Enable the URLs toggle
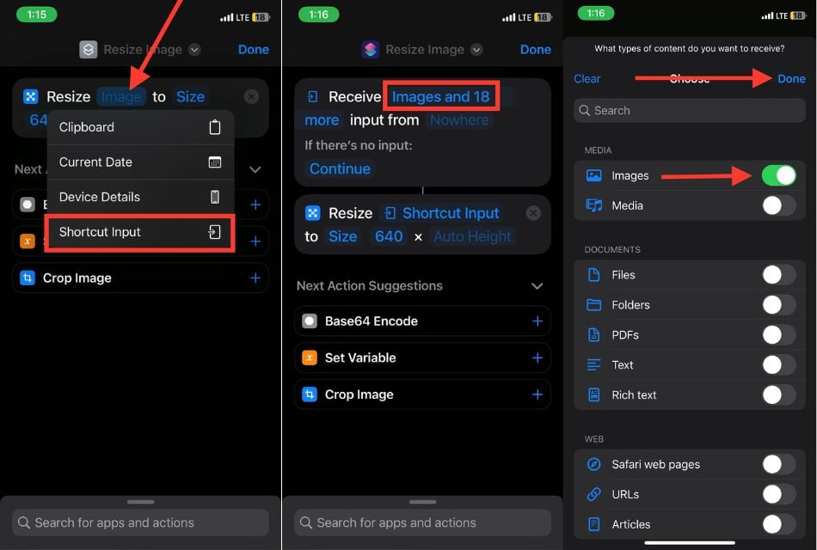The image size is (817, 550). tap(778, 494)
